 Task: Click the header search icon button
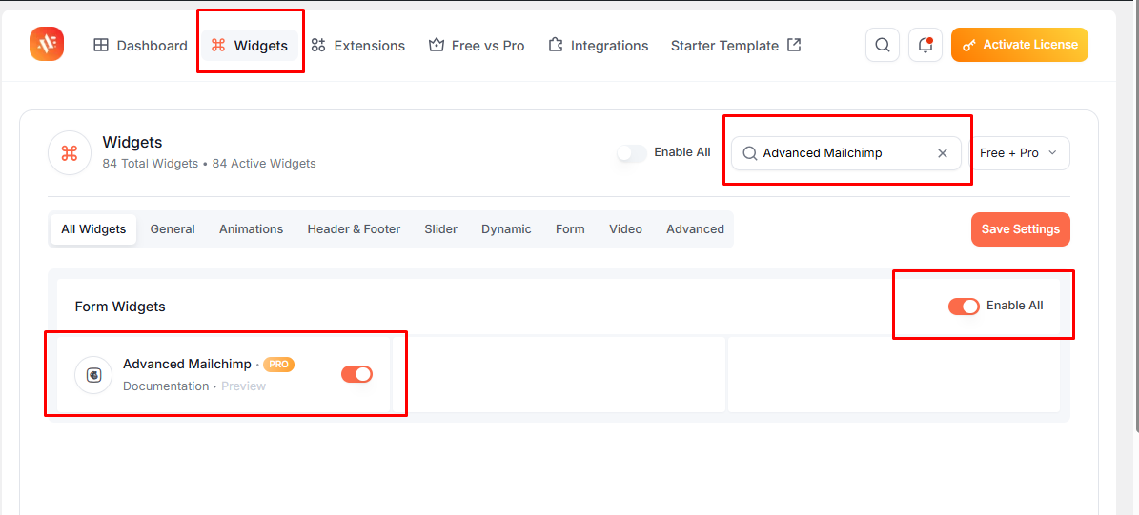pyautogui.click(x=883, y=45)
